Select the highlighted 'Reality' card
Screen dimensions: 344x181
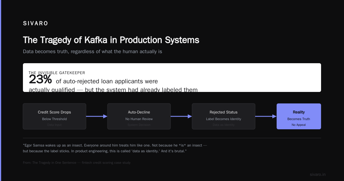[299, 116]
